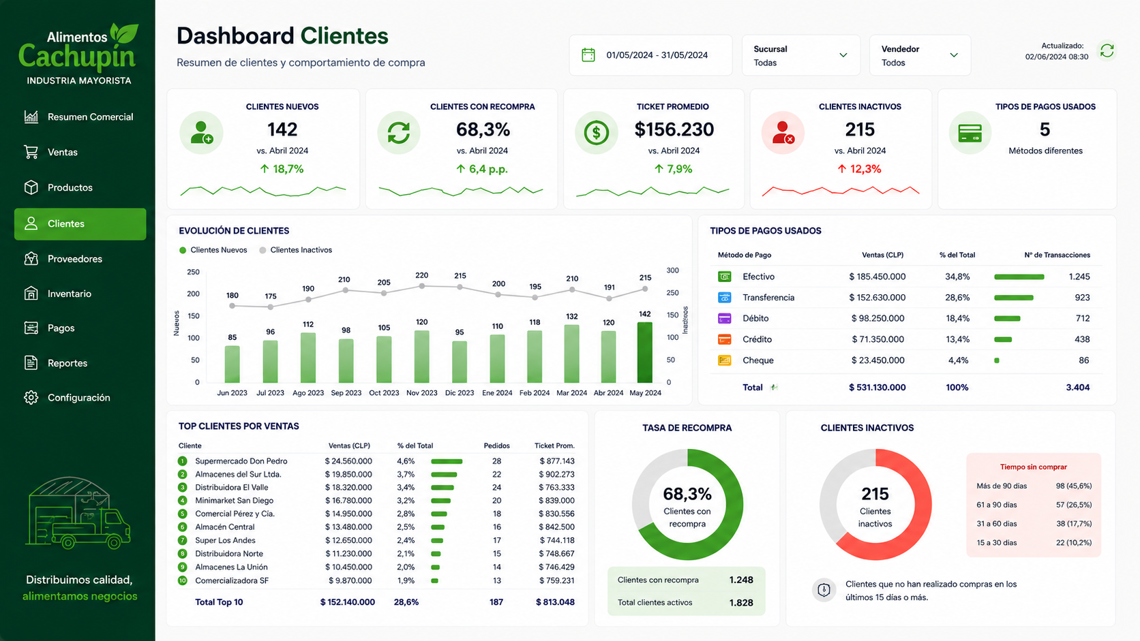Click the red Clientes Inactivos donut chart
The image size is (1140, 641).
click(x=875, y=505)
